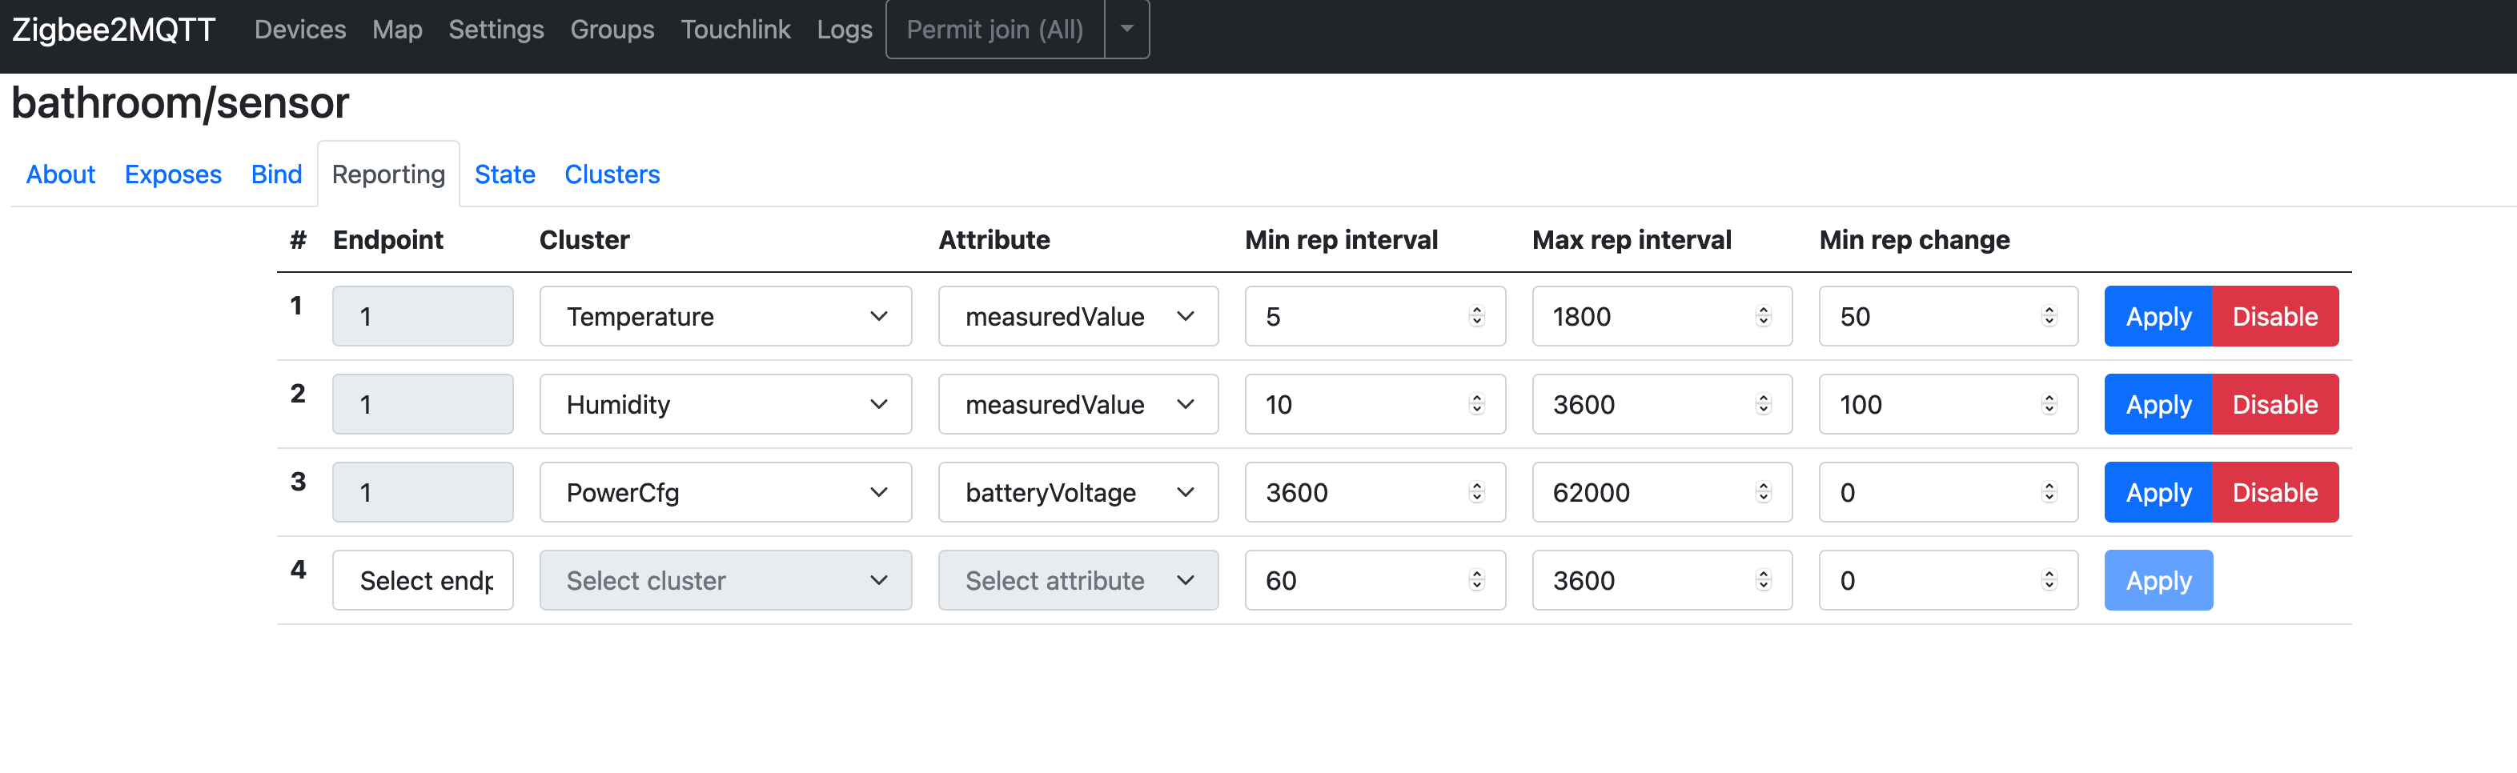The height and width of the screenshot is (773, 2517).
Task: Go to the Groups page
Action: coord(612,30)
